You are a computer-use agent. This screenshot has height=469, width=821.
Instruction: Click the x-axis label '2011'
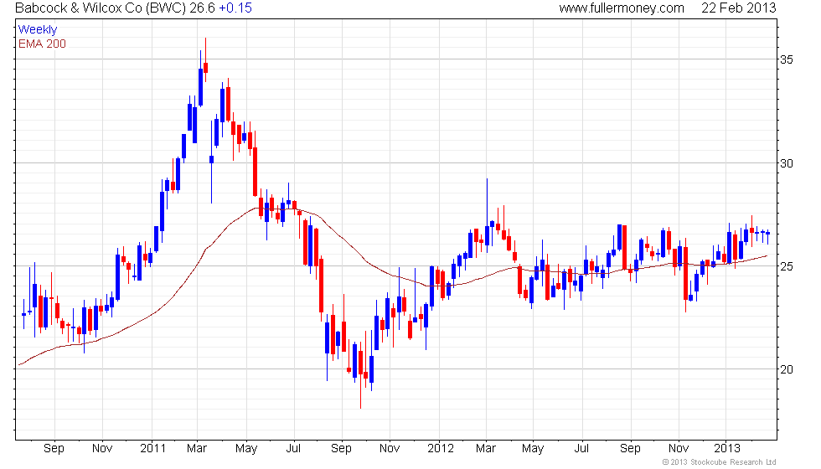tap(152, 449)
